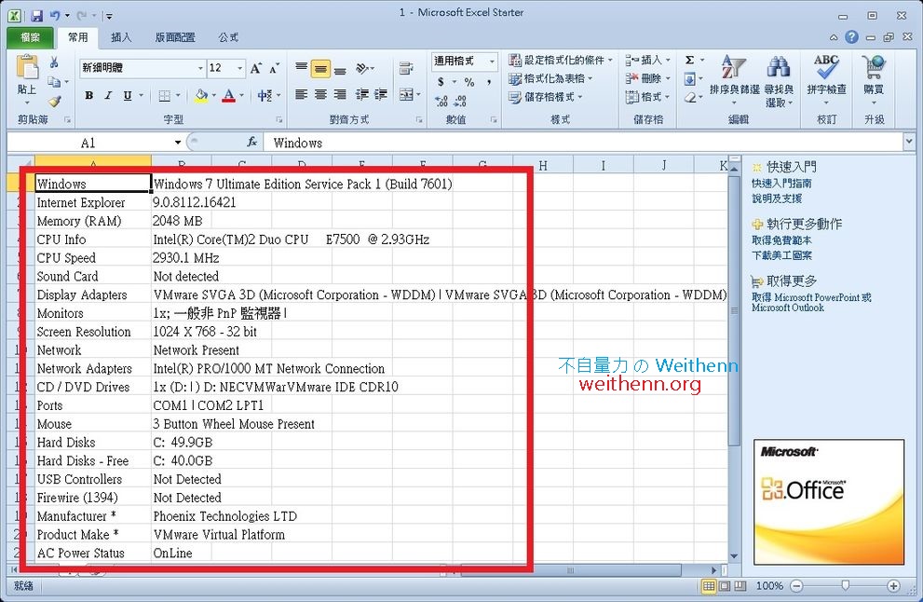Switch to the Page Layout (版面配置) tab
The image size is (923, 602).
point(175,37)
